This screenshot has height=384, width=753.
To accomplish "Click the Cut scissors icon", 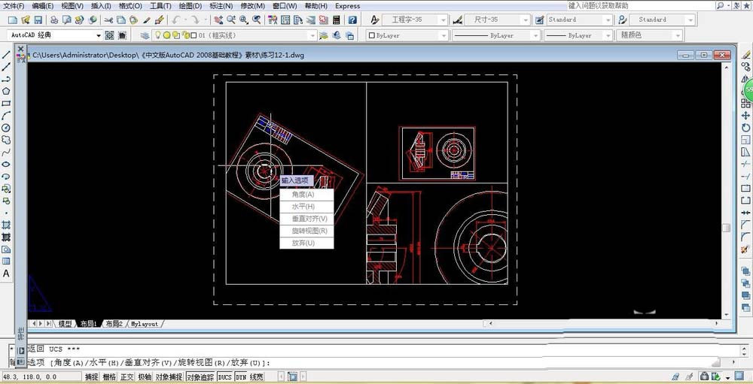I will (x=108, y=20).
